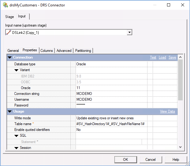Collapse the SQL property group

pyautogui.click(x=17, y=136)
